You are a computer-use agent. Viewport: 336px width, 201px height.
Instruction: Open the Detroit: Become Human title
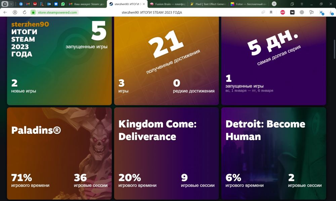coord(265,130)
